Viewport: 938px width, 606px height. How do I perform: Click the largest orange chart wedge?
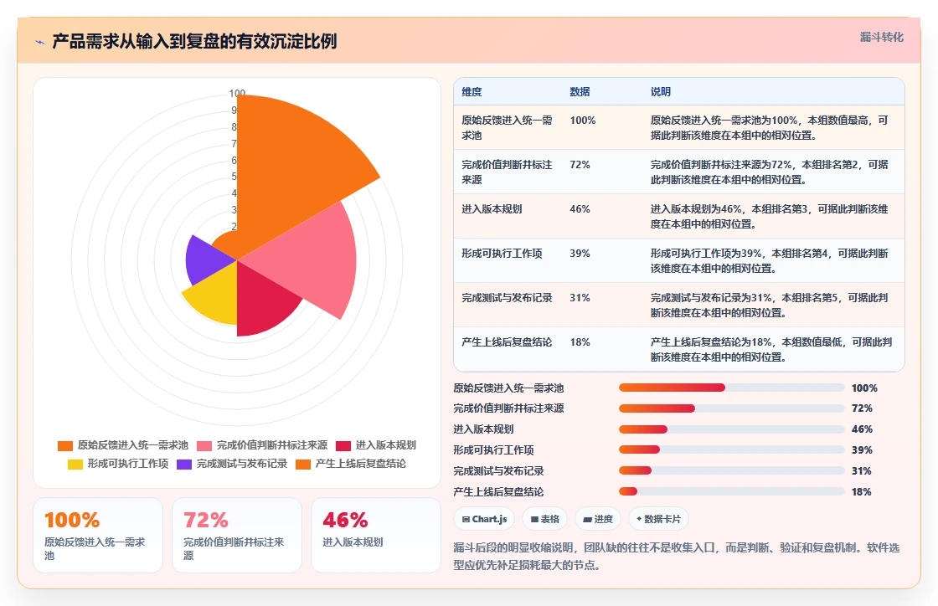[287, 173]
